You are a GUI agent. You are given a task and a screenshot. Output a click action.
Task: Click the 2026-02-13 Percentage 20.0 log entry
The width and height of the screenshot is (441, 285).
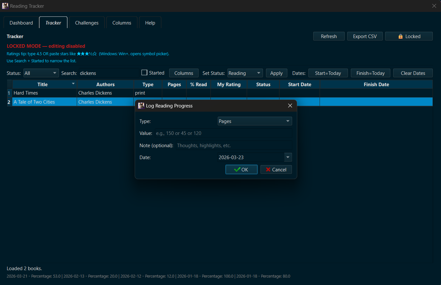[91, 276]
